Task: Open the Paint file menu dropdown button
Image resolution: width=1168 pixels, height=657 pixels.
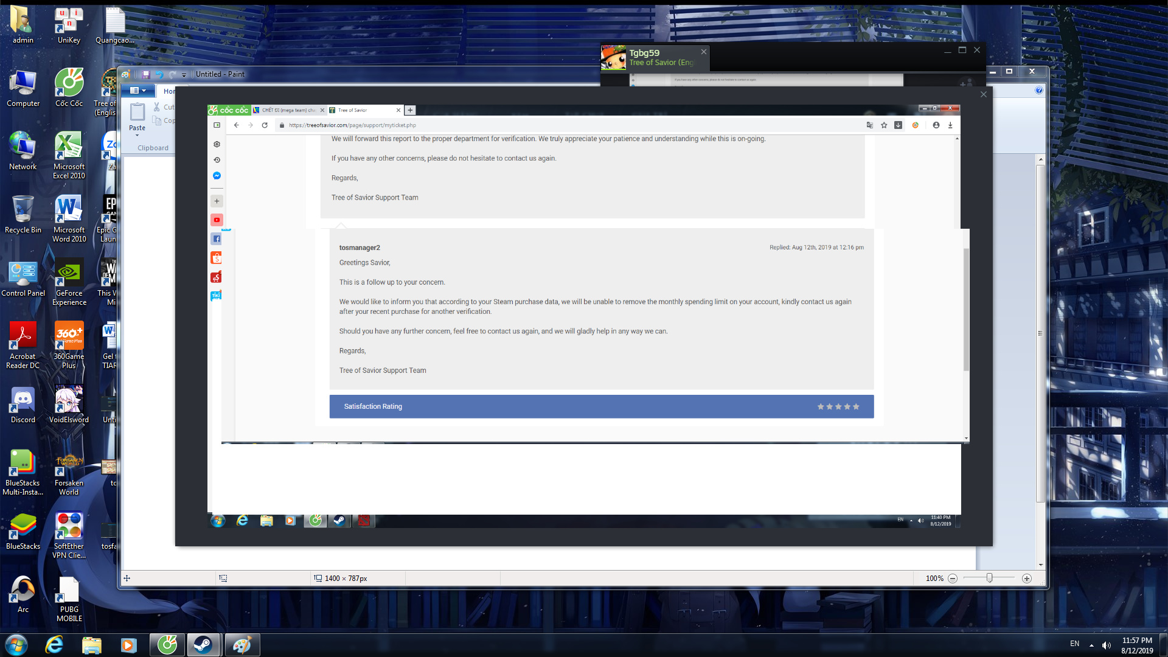Action: pyautogui.click(x=138, y=90)
